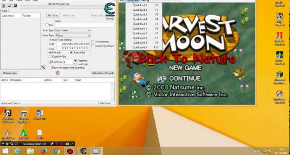The width and height of the screenshot is (290, 155).
Task: Click the red arrow add-to-address-list icon
Action: tap(43, 68)
